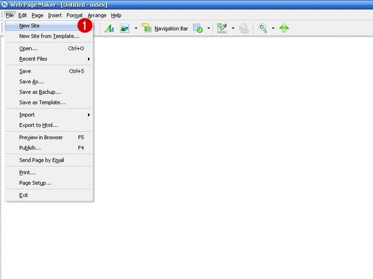Click the insert image icon
This screenshot has height=279, width=373.
[x=125, y=28]
